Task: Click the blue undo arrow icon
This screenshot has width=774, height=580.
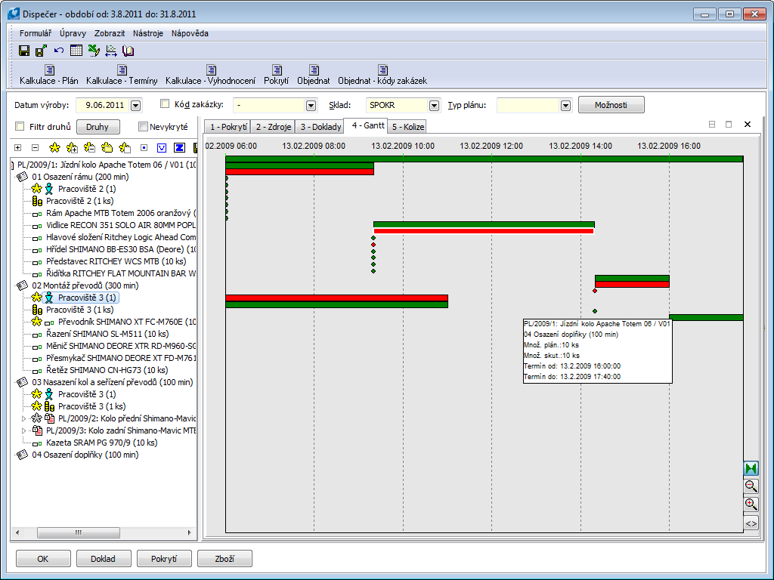Action: coord(59,51)
